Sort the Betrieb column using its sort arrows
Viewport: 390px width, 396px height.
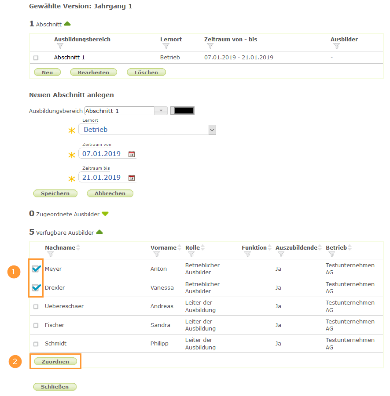(350, 247)
